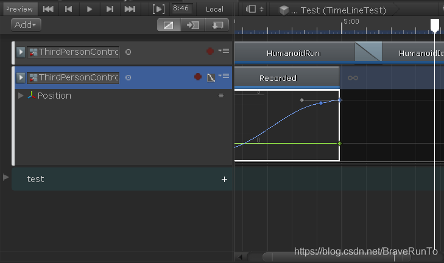Expand the first ThirdPersonController track
The image size is (444, 263).
20,52
